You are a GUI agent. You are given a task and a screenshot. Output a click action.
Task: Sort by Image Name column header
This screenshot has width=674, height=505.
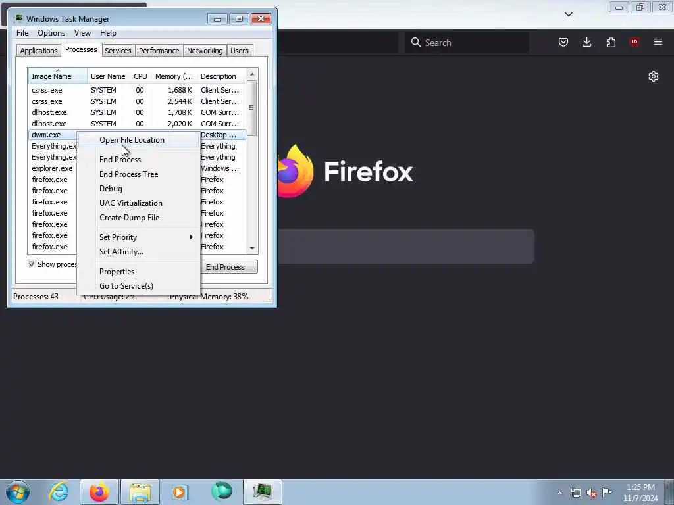coord(58,76)
